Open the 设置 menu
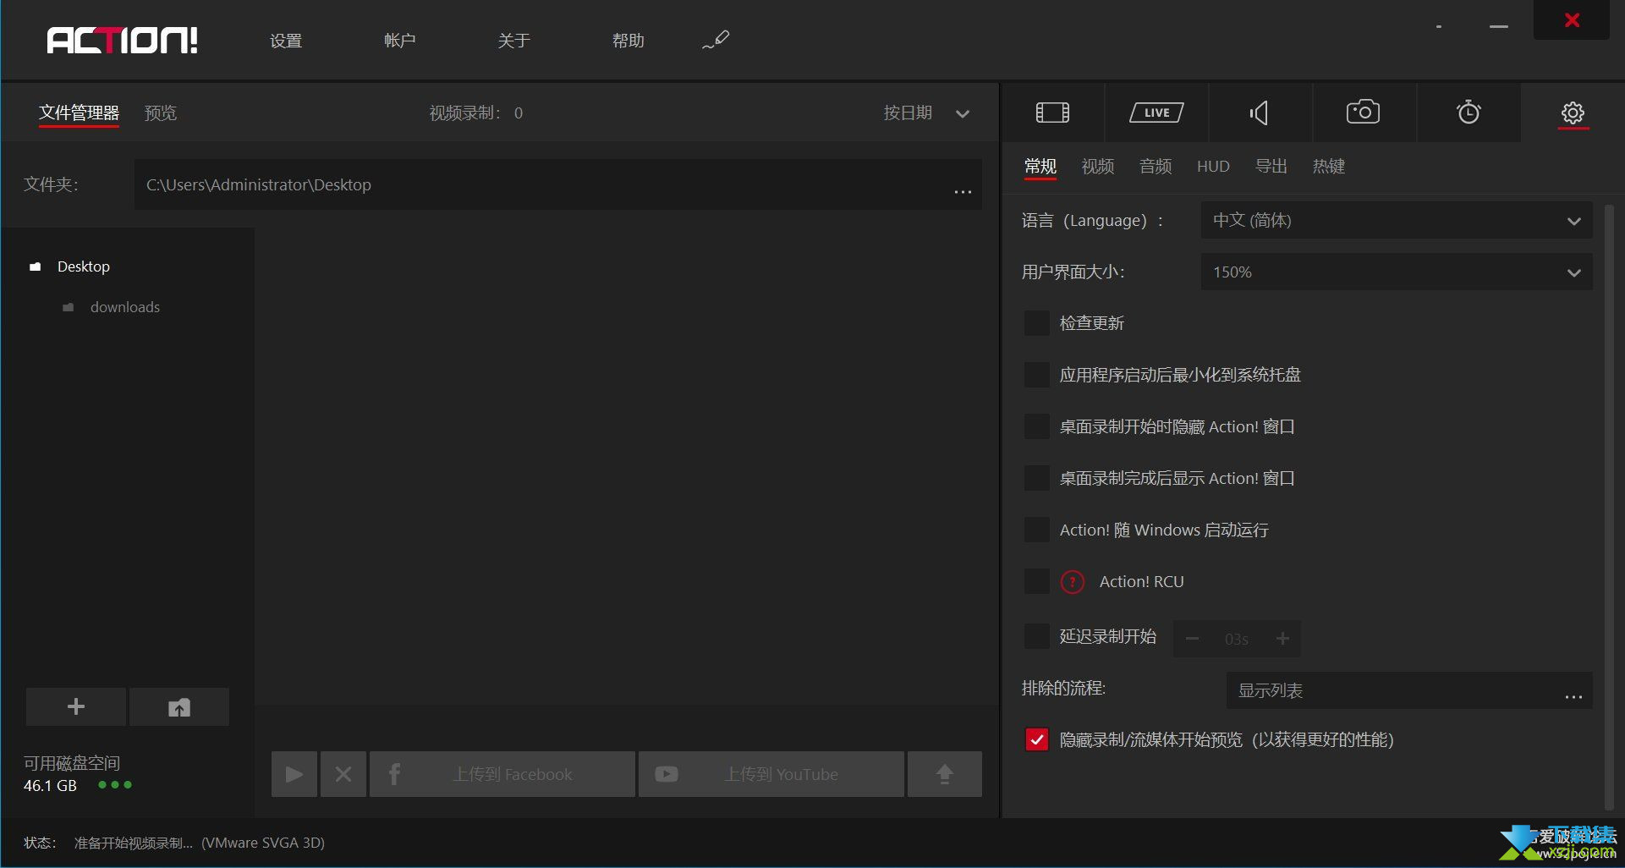This screenshot has width=1625, height=868. coord(286,41)
